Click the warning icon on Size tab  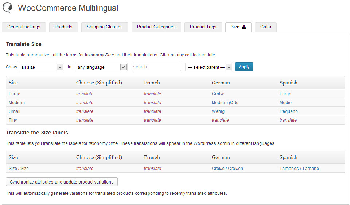point(244,27)
